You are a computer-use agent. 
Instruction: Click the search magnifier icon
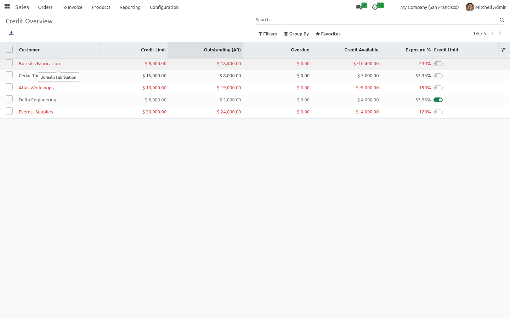point(502,20)
